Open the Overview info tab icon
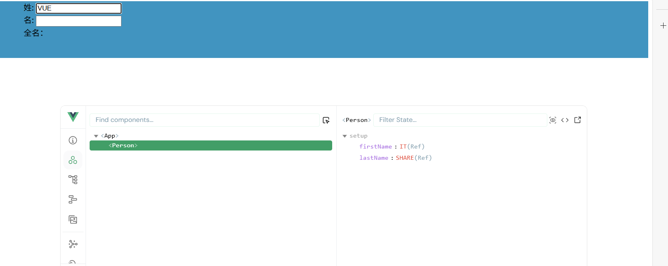Viewport: 668px width, 266px height. (73, 140)
